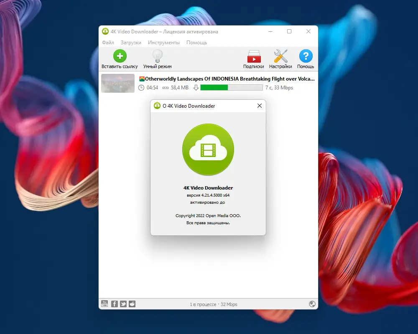Screen dimensions: 418x334
Task: Click the globe icon in status bar
Action: point(312,304)
